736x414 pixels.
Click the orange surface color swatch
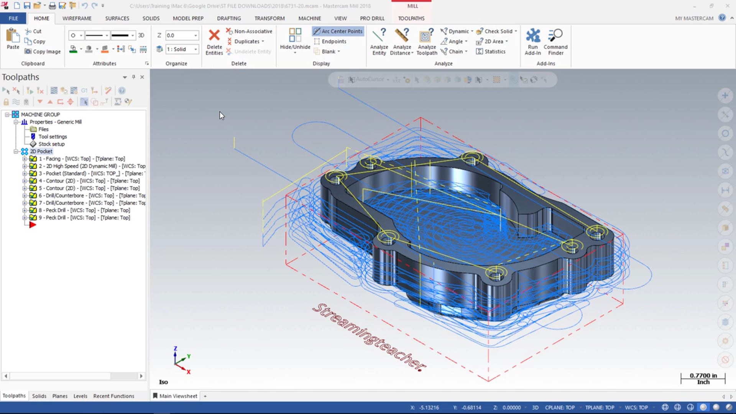(105, 49)
